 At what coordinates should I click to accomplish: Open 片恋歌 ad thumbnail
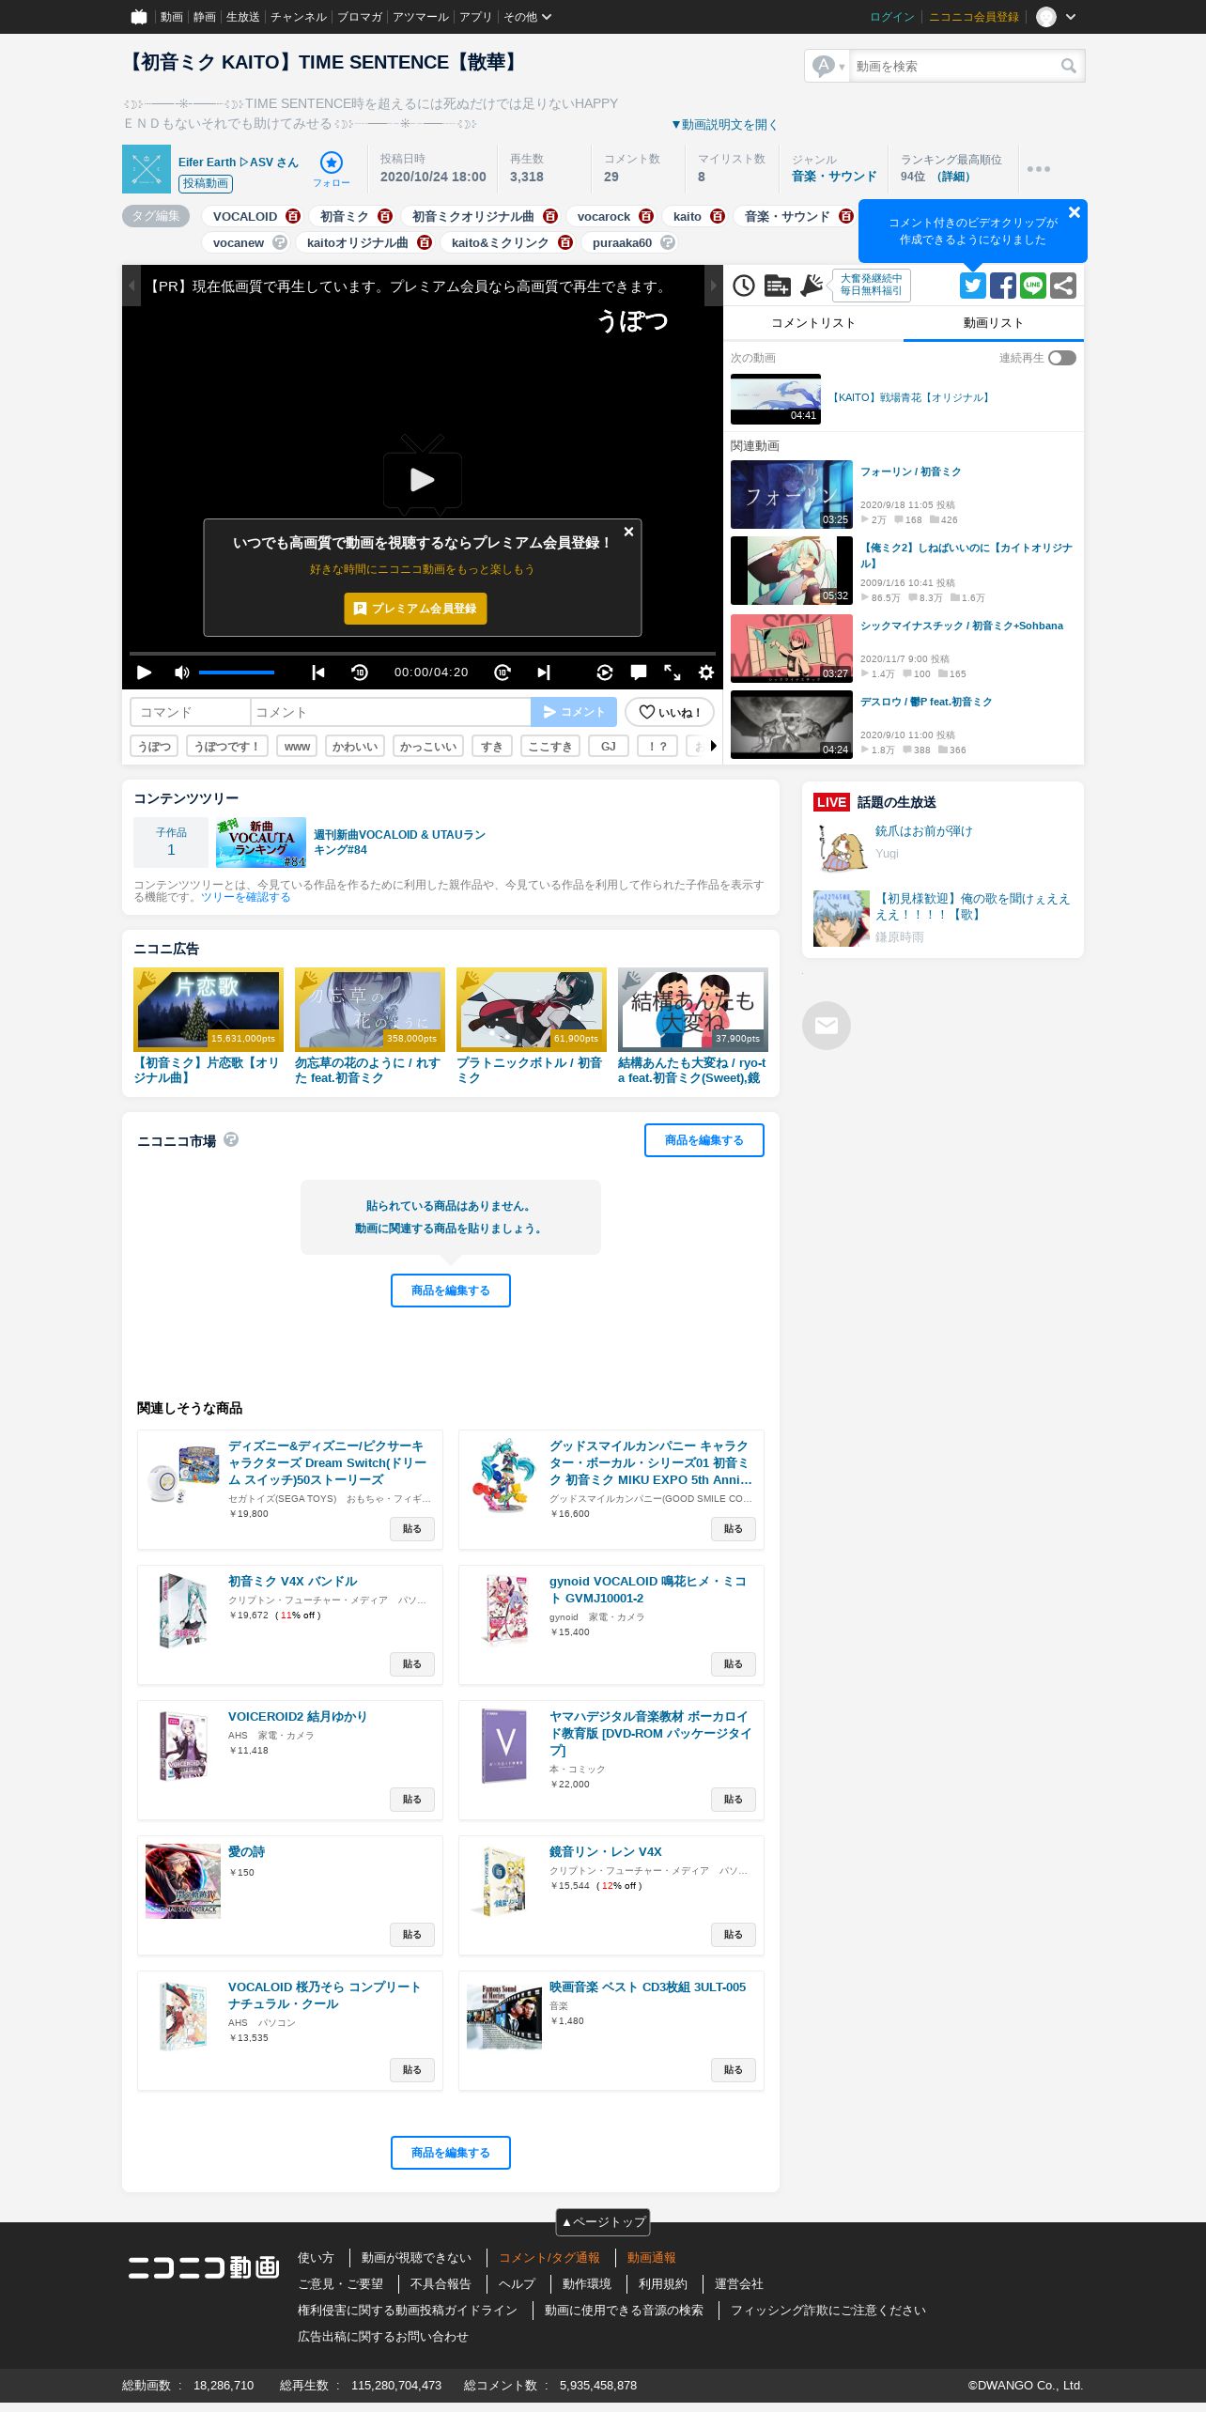209,1010
